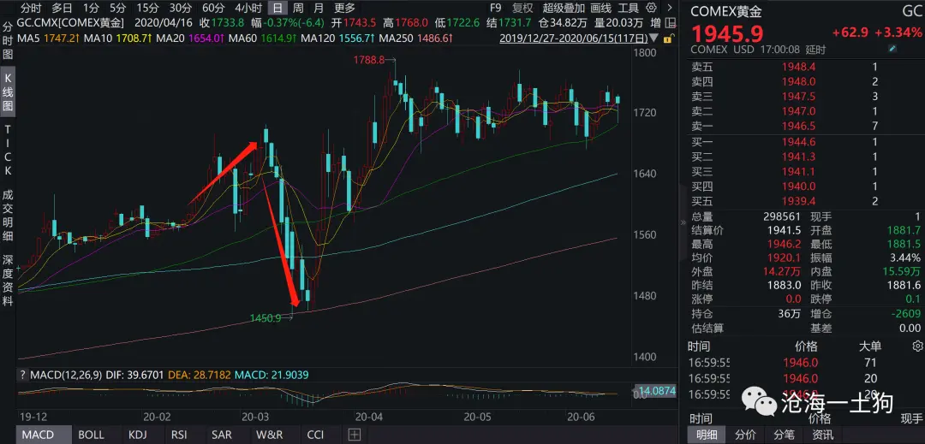Click the 14.0874 MACD axis value tag
925x444 pixels.
point(656,389)
